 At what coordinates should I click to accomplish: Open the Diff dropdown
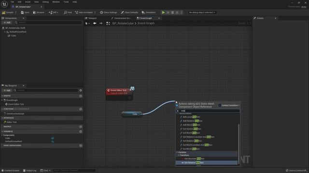(54, 12)
